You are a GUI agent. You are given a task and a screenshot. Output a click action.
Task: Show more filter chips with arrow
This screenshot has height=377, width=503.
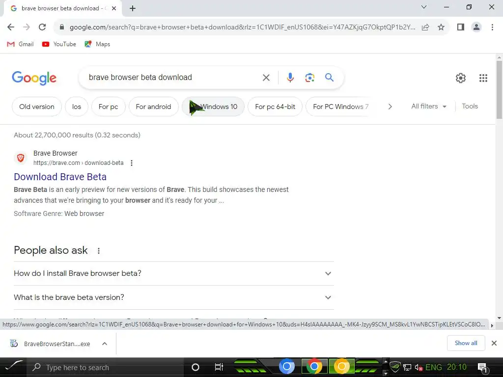click(x=390, y=107)
